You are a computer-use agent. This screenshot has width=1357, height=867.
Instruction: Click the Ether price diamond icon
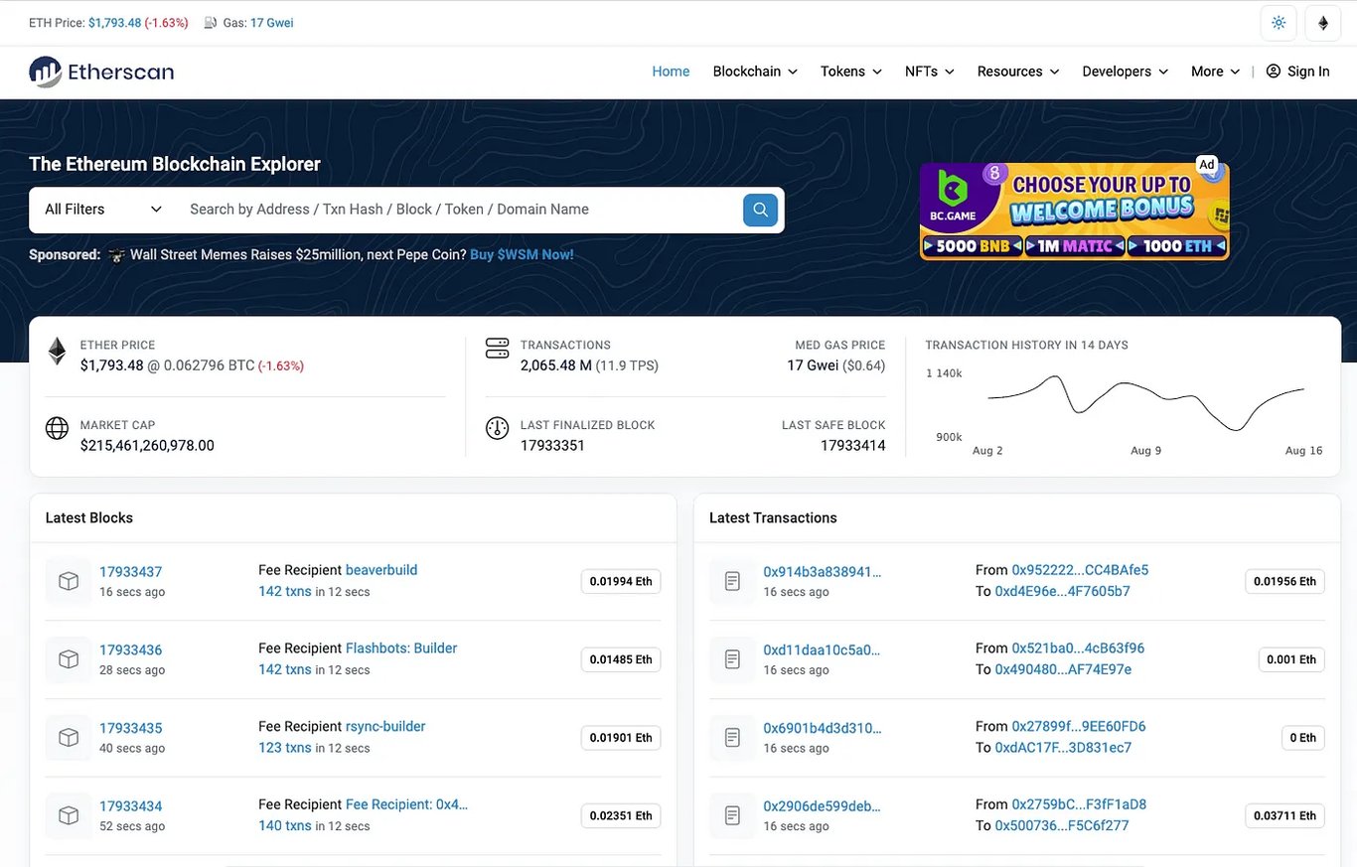click(57, 350)
